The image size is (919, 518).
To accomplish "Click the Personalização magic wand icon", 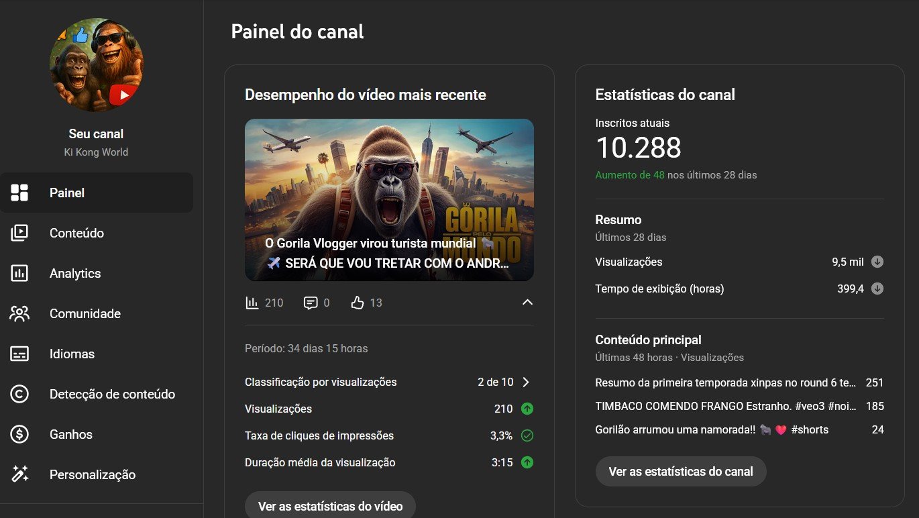I will pos(19,474).
